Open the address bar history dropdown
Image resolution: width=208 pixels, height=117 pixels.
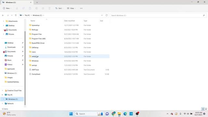(102, 15)
